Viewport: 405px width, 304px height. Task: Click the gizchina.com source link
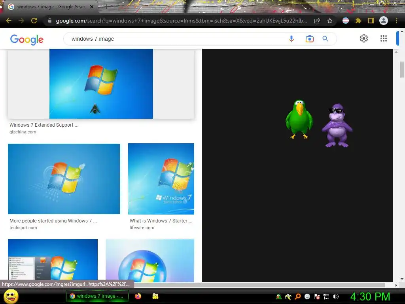coord(23,132)
